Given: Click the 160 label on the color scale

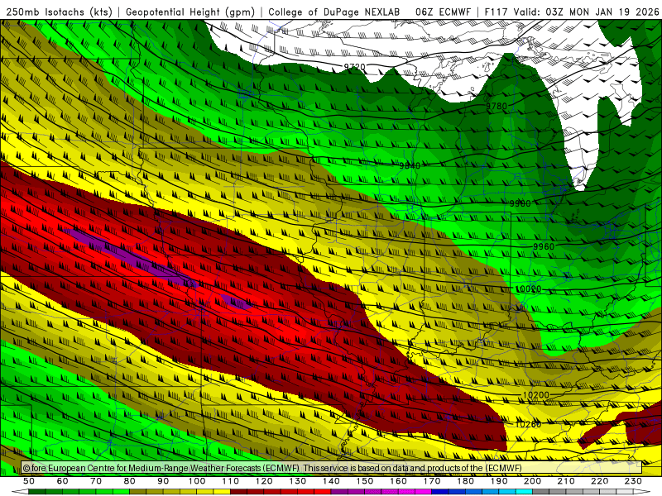Looking at the screenshot, I should coord(398,481).
